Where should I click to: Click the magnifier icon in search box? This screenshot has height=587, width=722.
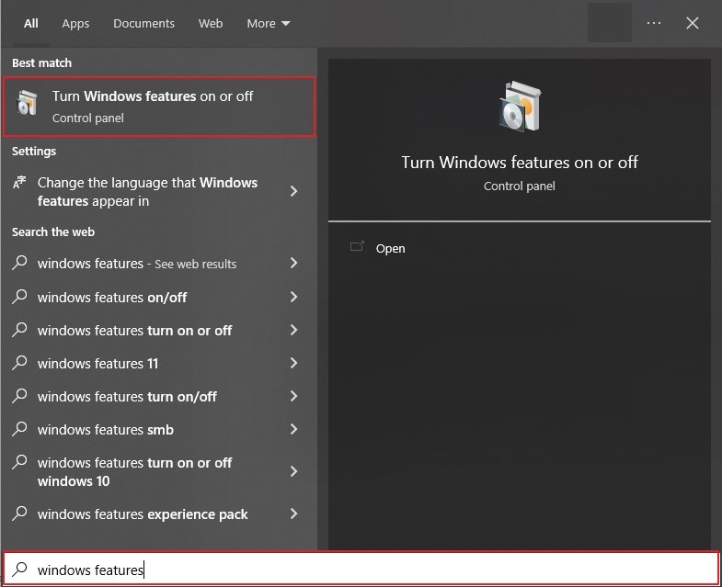[x=20, y=569]
